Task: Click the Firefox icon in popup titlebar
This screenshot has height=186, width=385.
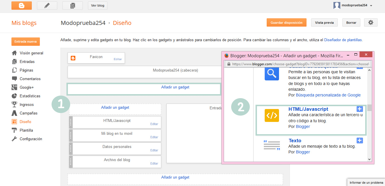Action: click(x=227, y=56)
